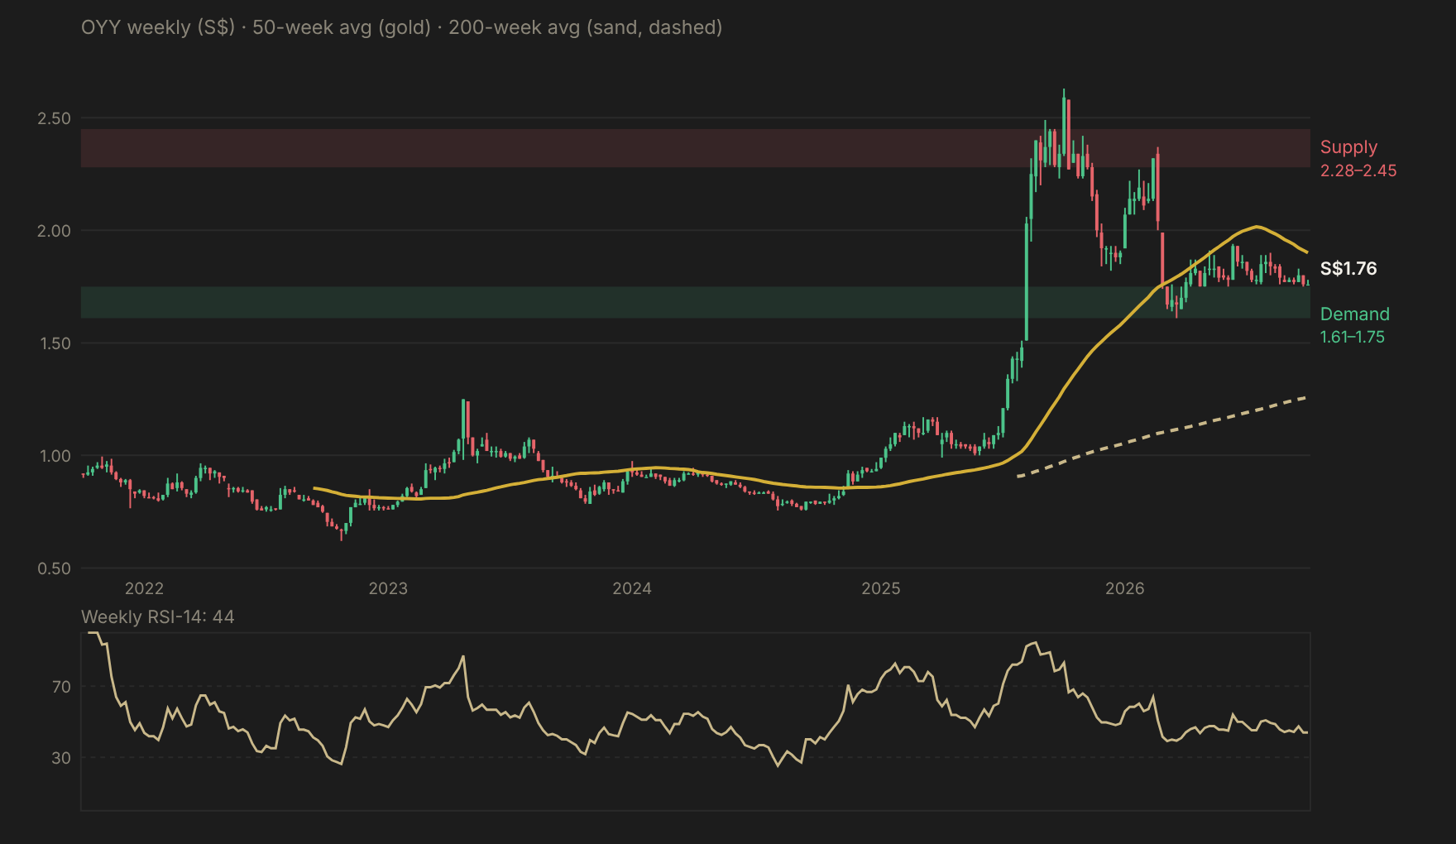Click the 1.00 price axis label
The width and height of the screenshot is (1456, 844).
(x=55, y=456)
